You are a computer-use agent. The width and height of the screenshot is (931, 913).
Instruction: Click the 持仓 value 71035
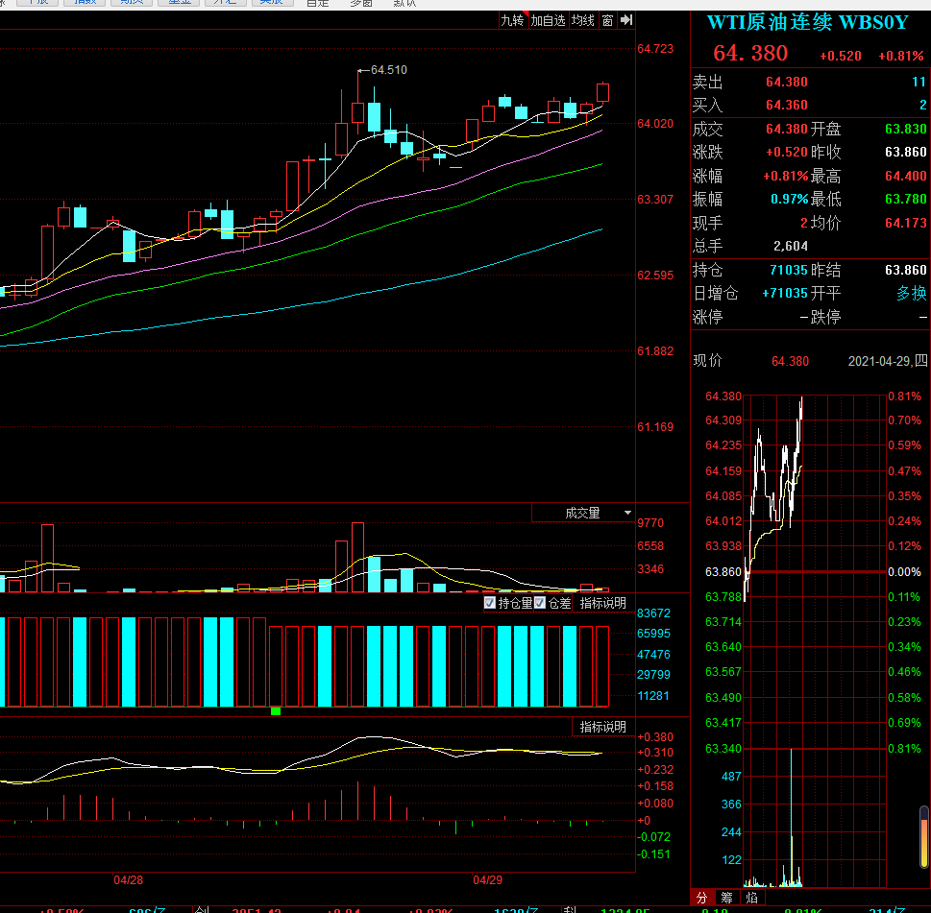point(789,270)
